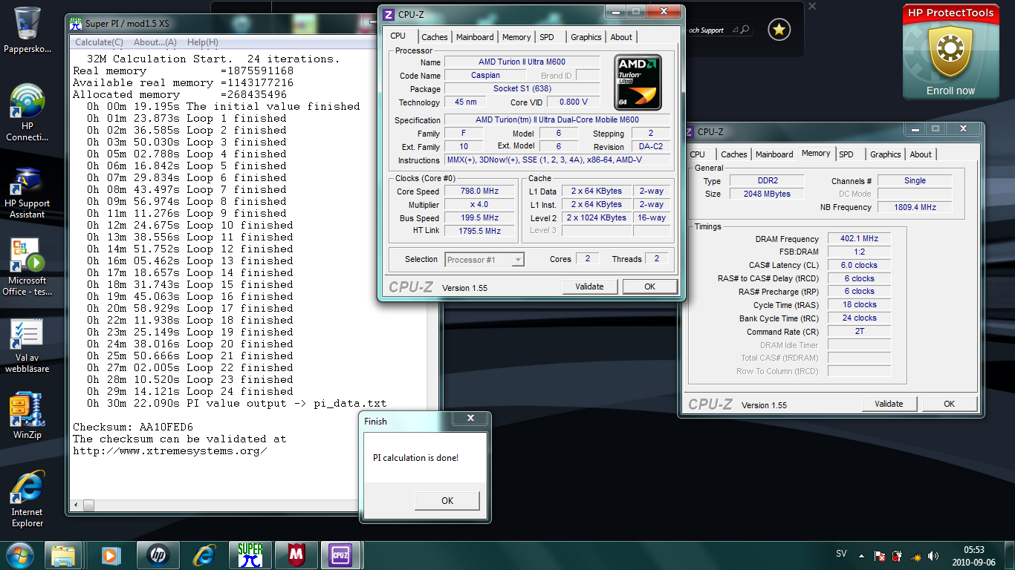Viewport: 1015px width, 570px height.
Task: Open the Recycle Bin (Papperskorgen) desktop icon
Action: click(27, 30)
